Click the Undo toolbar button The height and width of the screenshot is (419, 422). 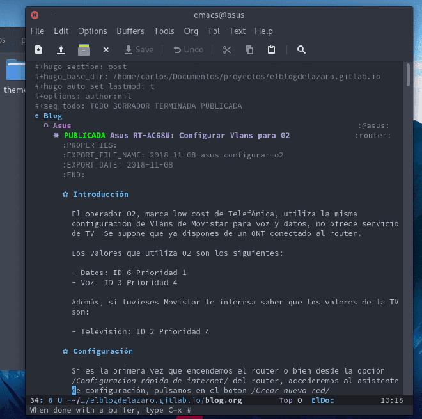point(188,50)
